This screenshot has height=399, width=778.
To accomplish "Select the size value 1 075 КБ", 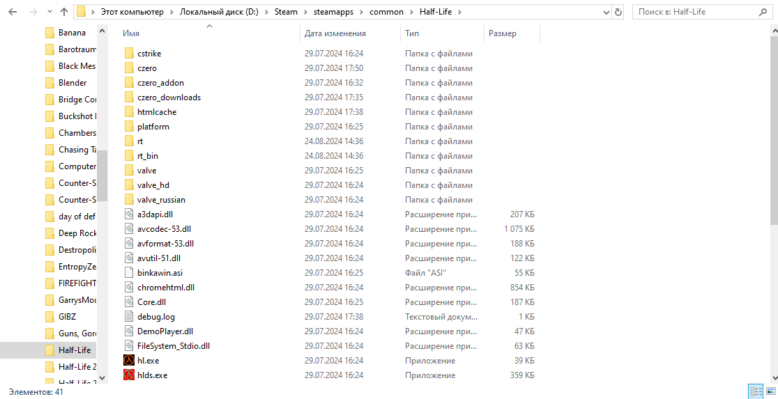I will (519, 229).
